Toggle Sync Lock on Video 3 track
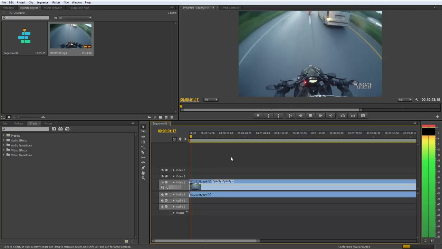This screenshot has width=442, height=249. (x=166, y=170)
